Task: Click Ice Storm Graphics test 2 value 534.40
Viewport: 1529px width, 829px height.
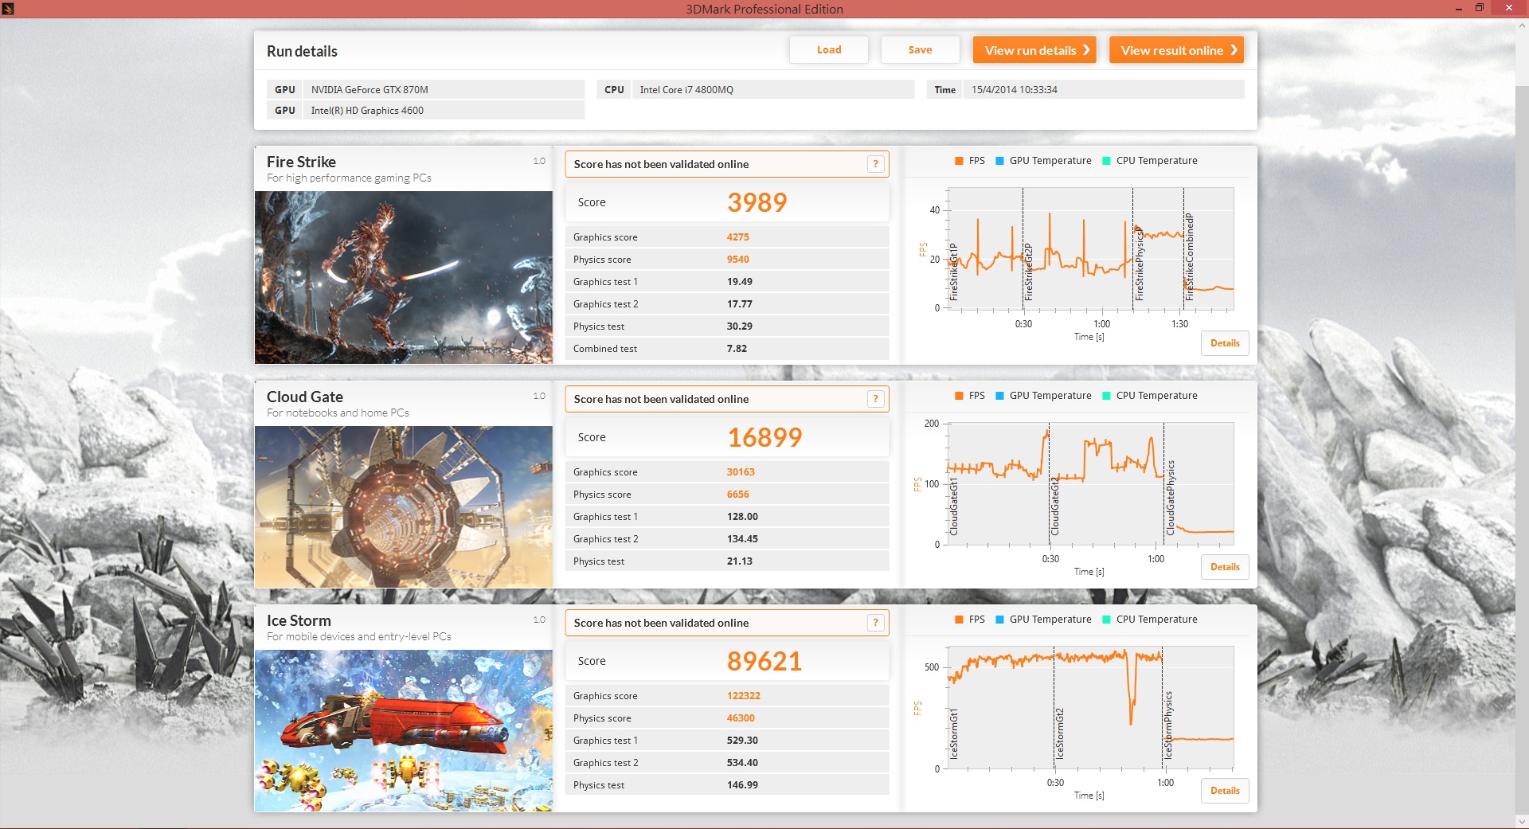Action: click(x=742, y=763)
